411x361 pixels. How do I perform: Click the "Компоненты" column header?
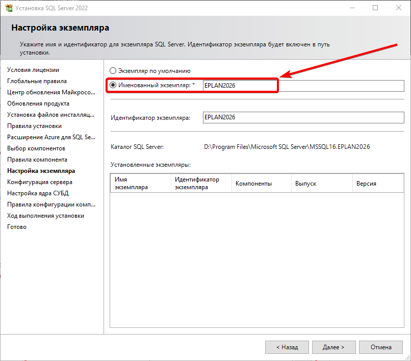click(x=262, y=183)
